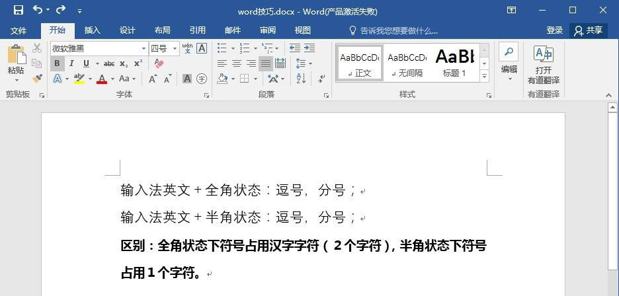619x296 pixels.
Task: Select the 正文 style
Action: coord(360,63)
